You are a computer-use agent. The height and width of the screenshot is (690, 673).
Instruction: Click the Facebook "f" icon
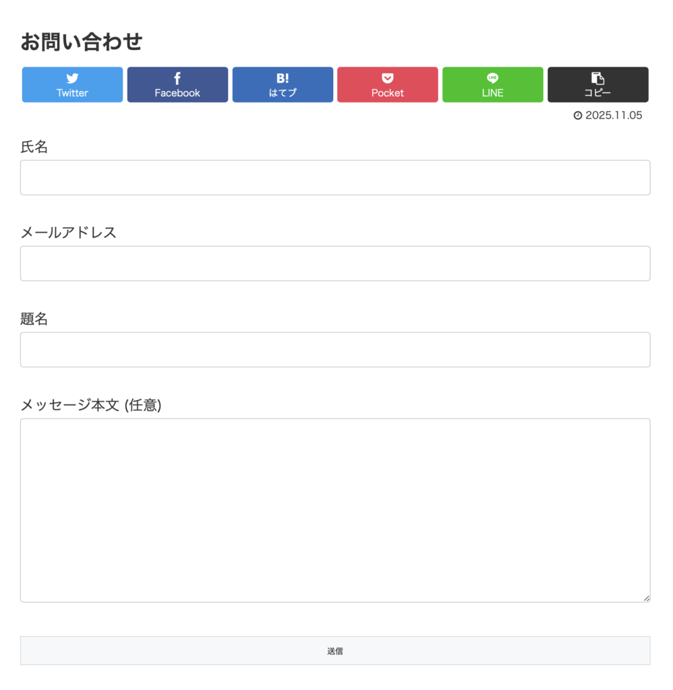[177, 78]
